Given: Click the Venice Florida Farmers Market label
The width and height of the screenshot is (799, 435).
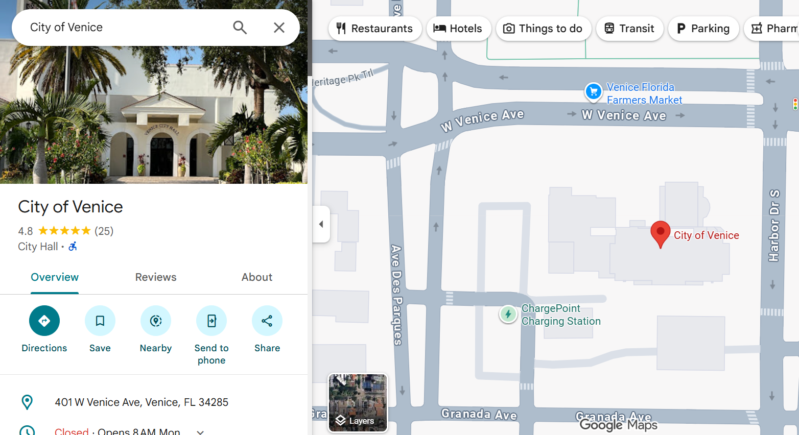Looking at the screenshot, I should coord(644,93).
